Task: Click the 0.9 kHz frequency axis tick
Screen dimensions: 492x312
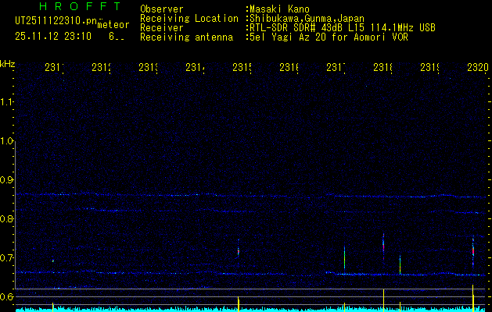Action: [x=7, y=180]
